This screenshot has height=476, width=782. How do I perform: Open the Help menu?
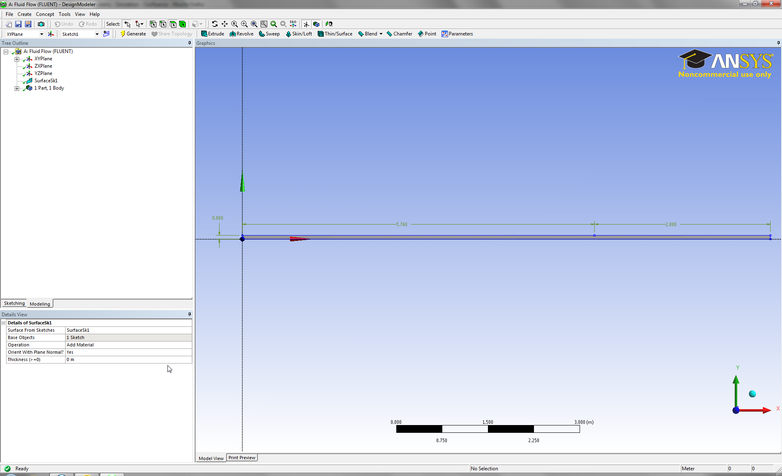coord(94,14)
